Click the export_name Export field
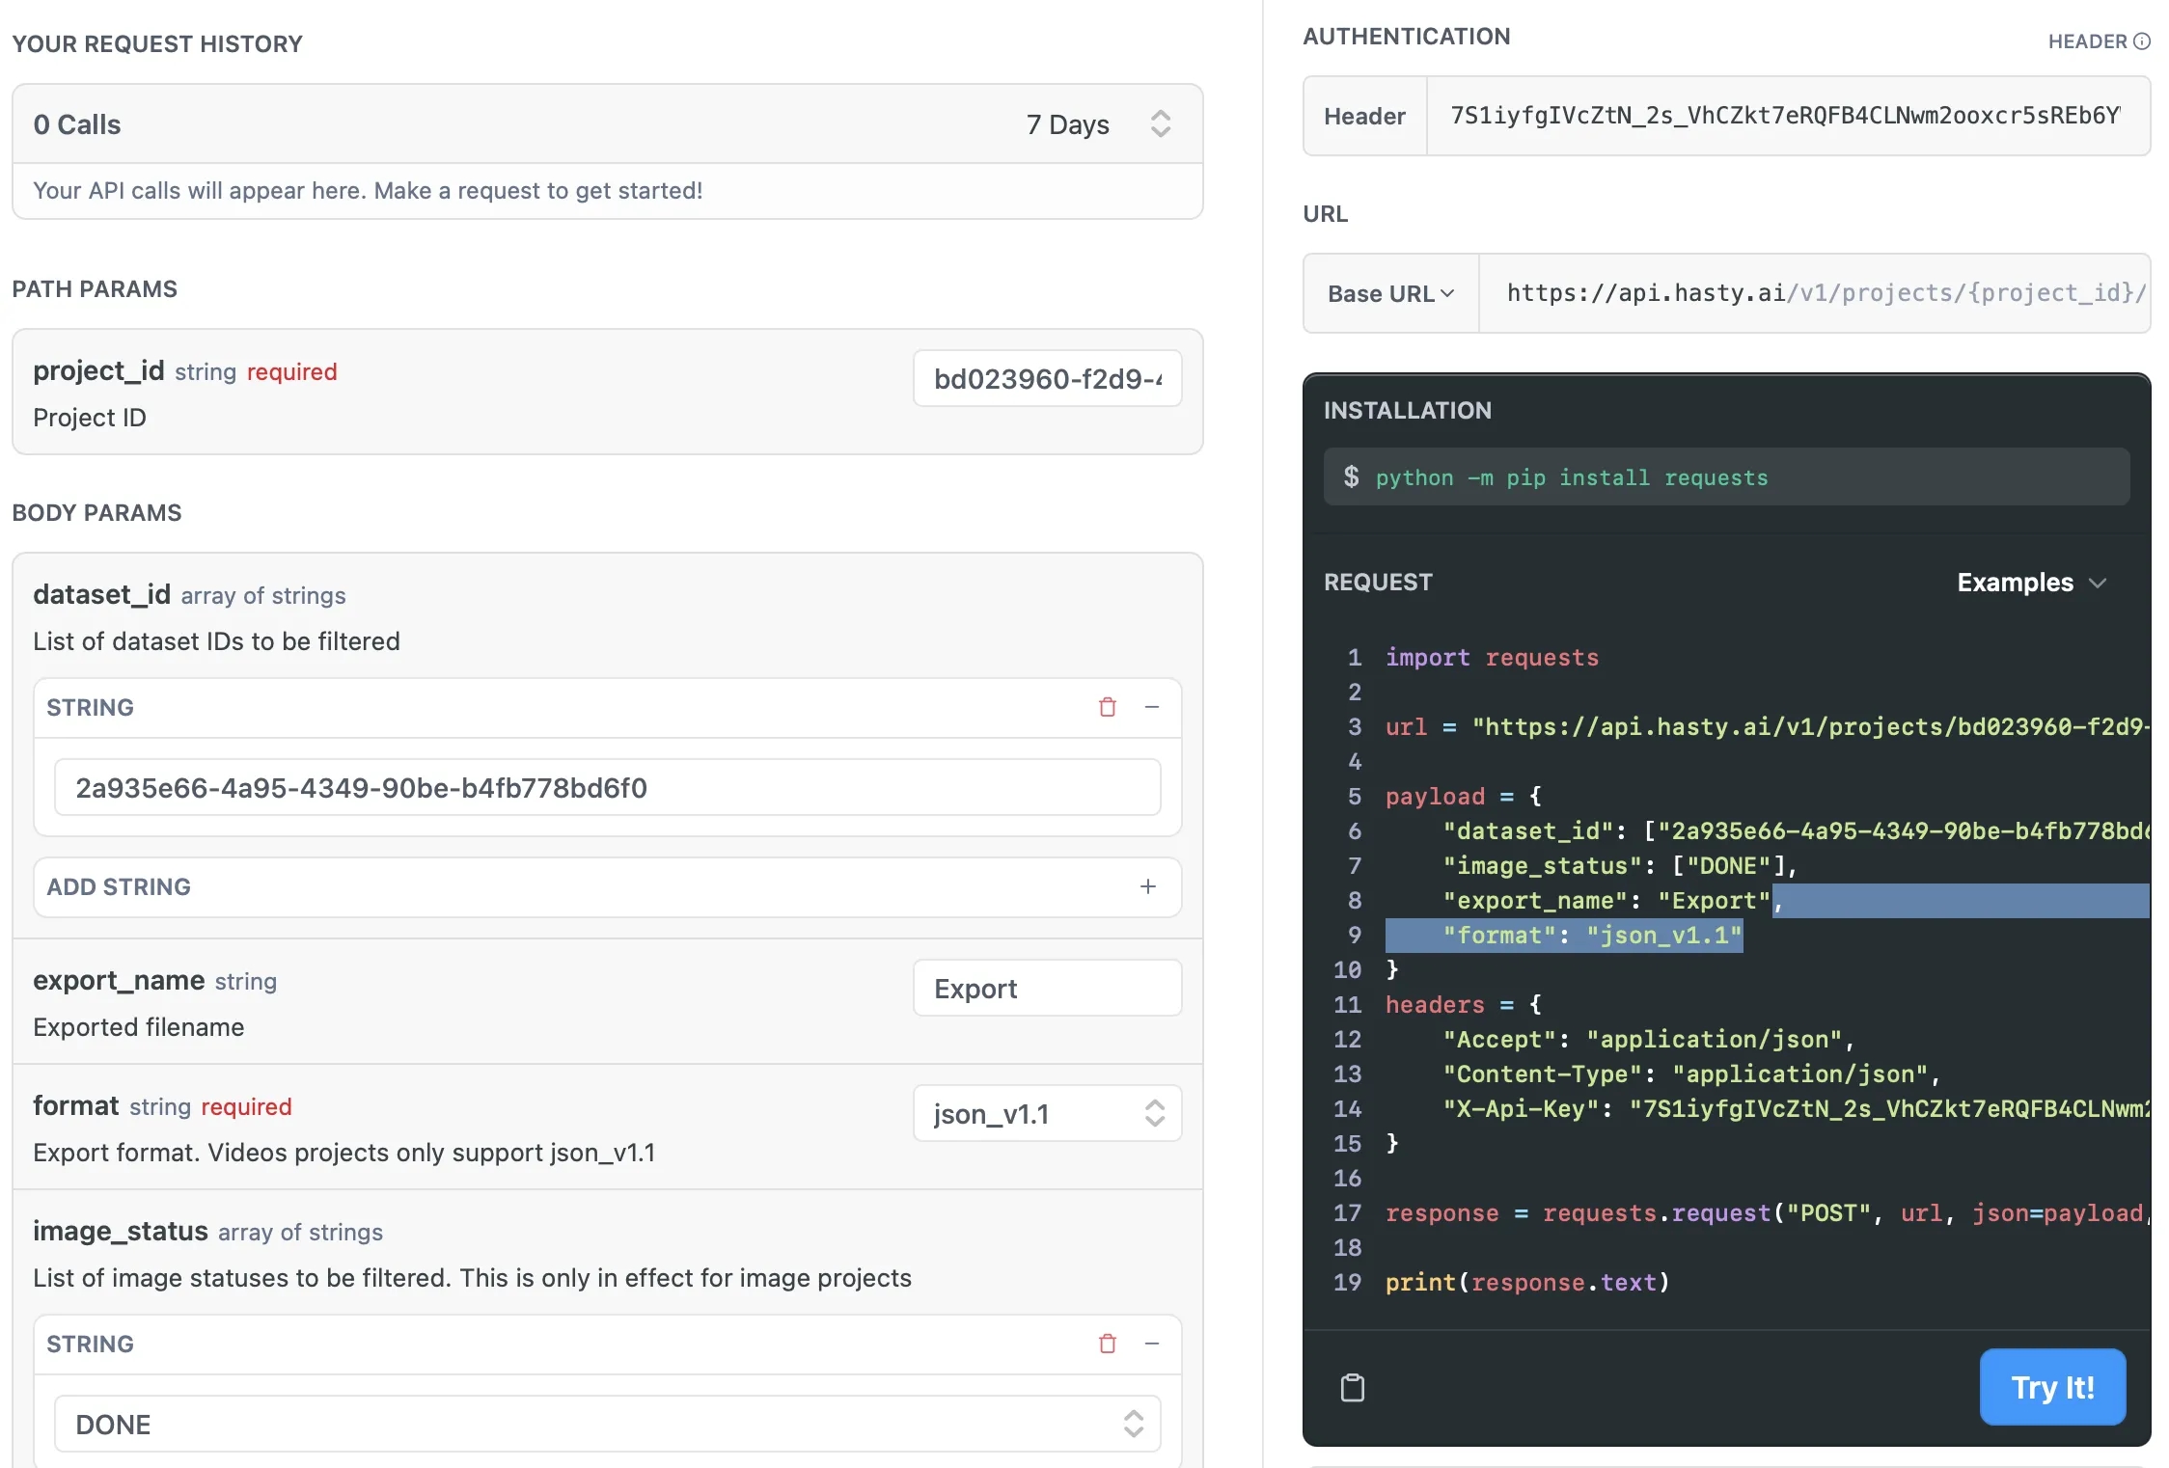 point(1047,989)
